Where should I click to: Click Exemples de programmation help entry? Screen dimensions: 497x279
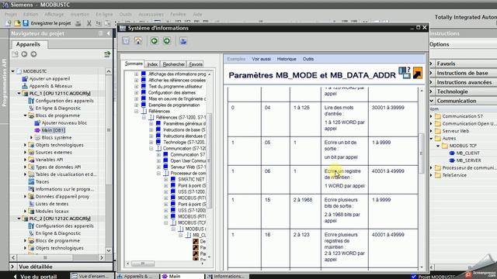[174, 105]
